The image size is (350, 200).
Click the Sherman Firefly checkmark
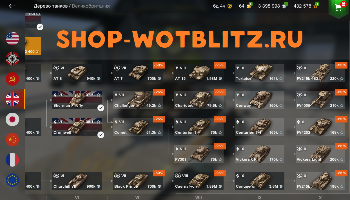101,108
